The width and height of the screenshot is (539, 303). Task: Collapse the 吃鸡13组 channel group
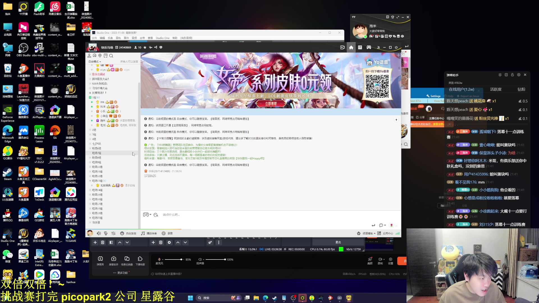[90, 181]
